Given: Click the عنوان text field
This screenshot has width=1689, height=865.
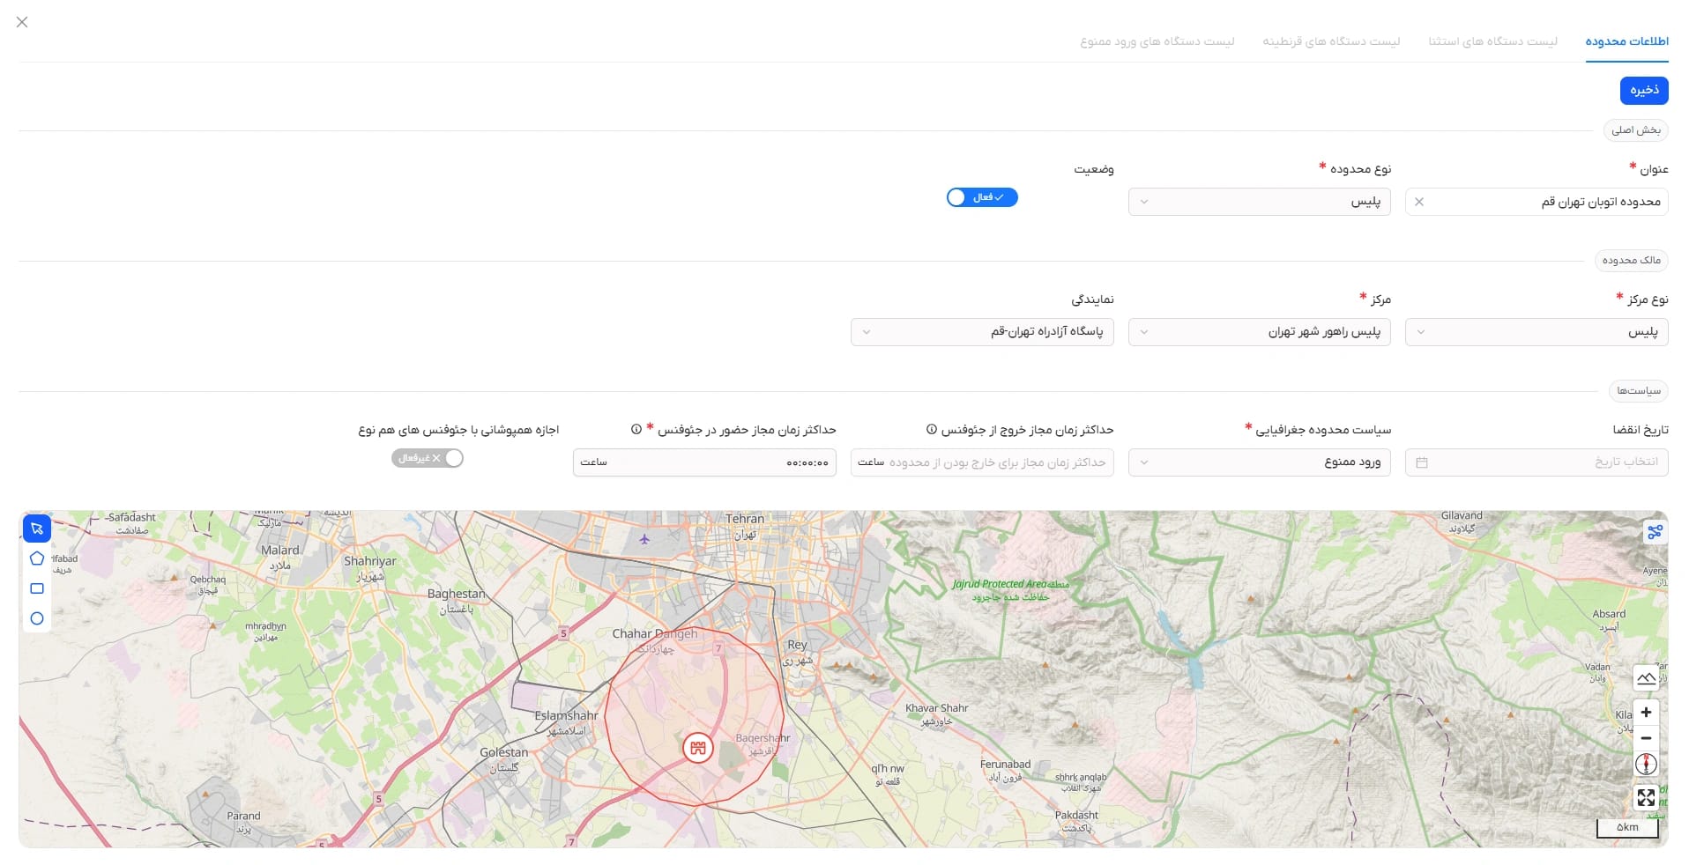Looking at the screenshot, I should (1536, 202).
